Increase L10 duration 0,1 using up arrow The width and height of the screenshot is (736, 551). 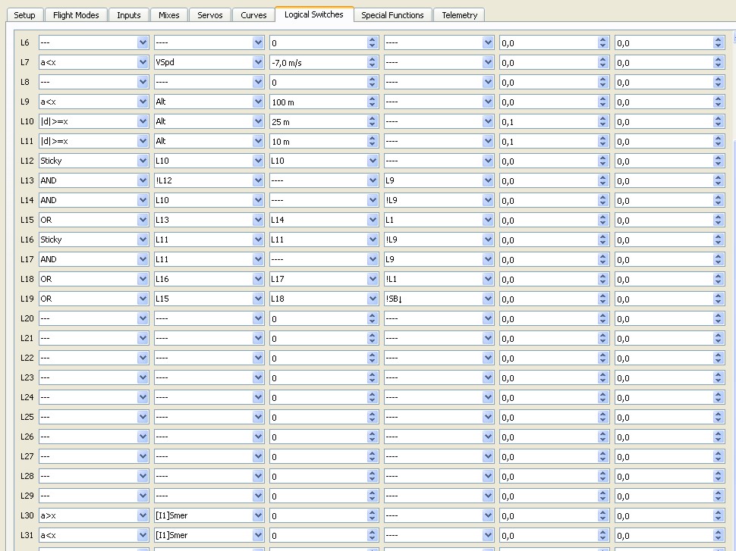603,119
